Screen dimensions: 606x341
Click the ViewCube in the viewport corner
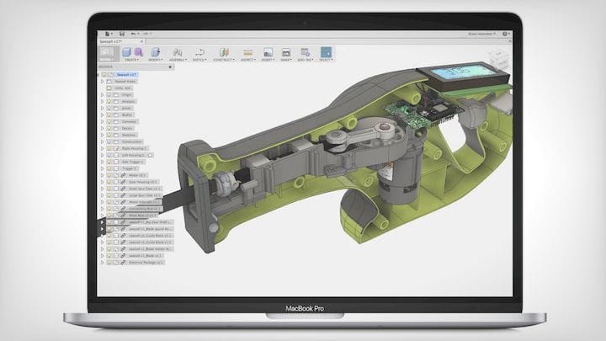coord(502,61)
